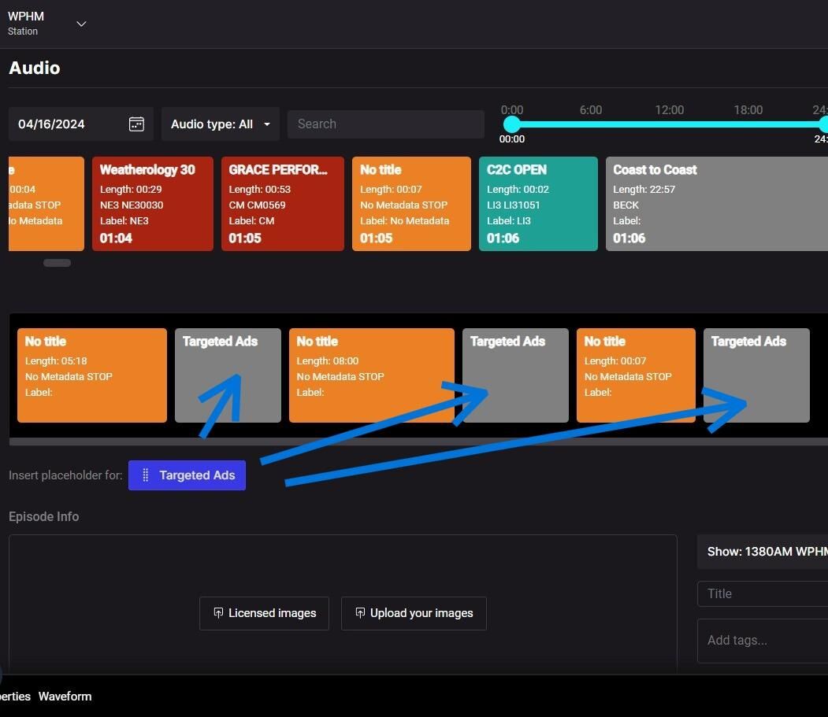Image resolution: width=828 pixels, height=717 pixels.
Task: Switch to the Waveform tab
Action: (x=65, y=697)
